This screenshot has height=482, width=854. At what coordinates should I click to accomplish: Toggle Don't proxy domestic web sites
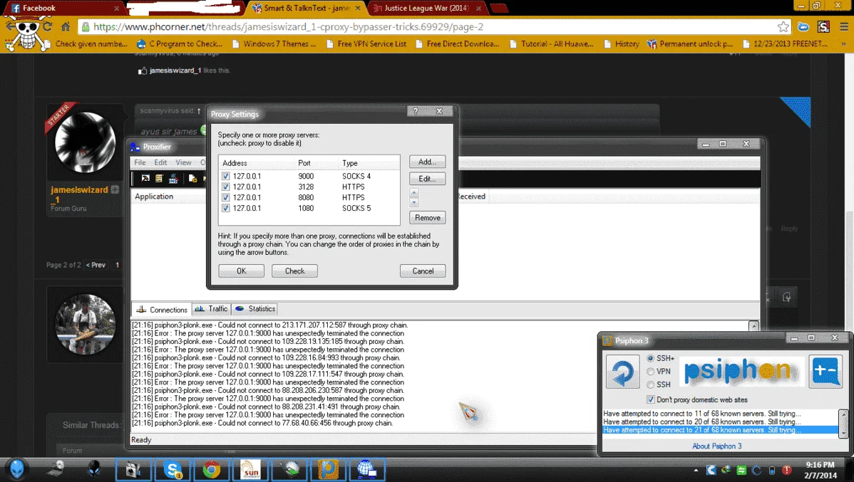coord(650,400)
